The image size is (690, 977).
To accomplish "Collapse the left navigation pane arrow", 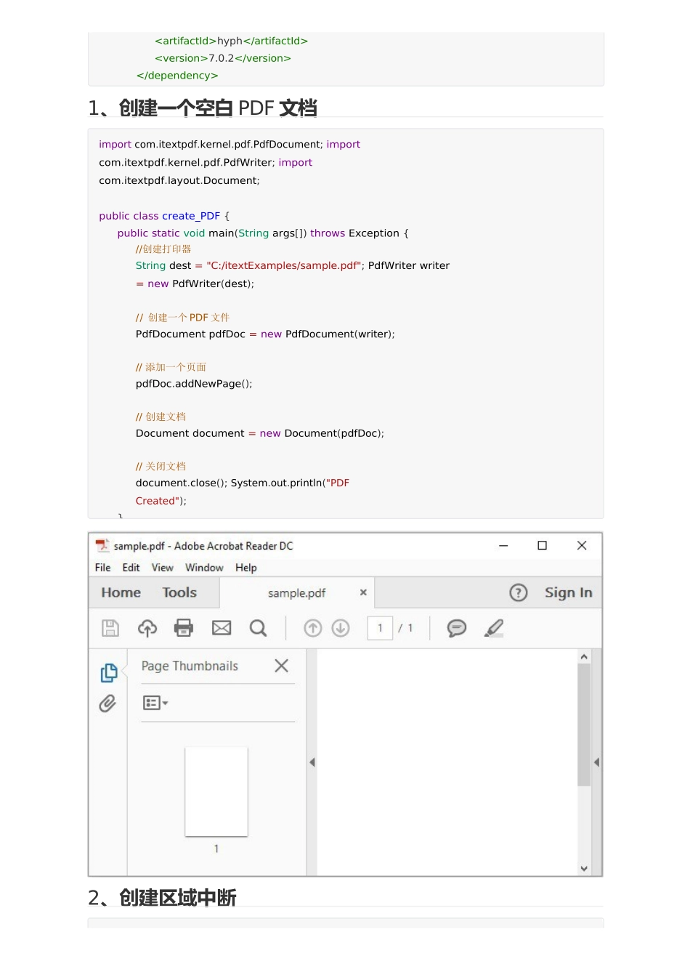I will (312, 763).
